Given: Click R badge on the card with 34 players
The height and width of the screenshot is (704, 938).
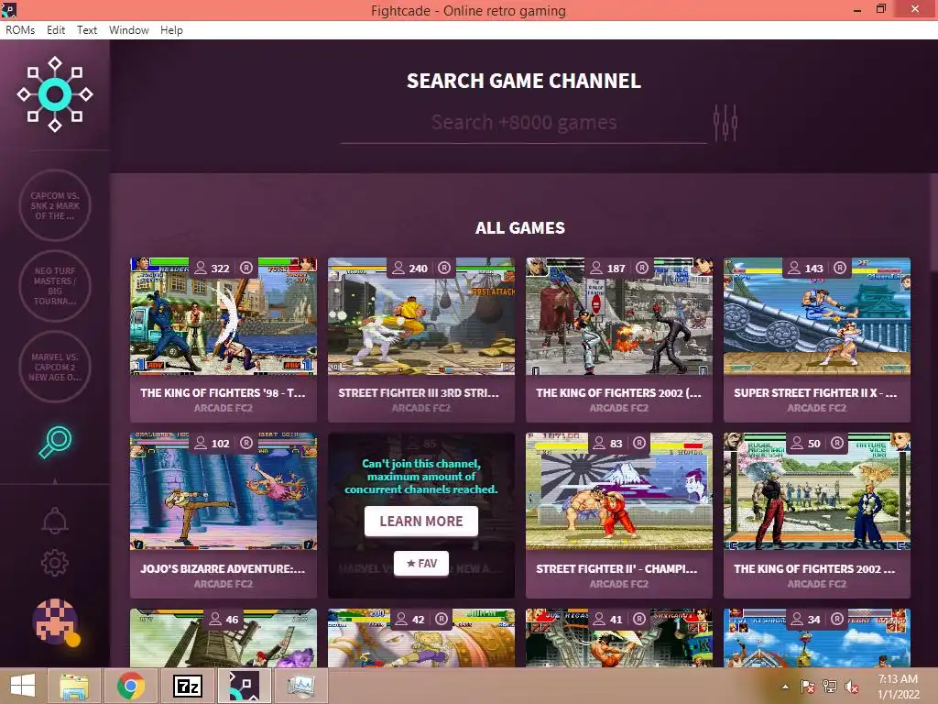Looking at the screenshot, I should (x=837, y=619).
